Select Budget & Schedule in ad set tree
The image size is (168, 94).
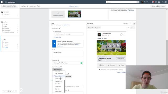9,32
